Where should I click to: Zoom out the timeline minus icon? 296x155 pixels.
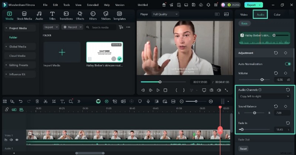tap(182, 102)
